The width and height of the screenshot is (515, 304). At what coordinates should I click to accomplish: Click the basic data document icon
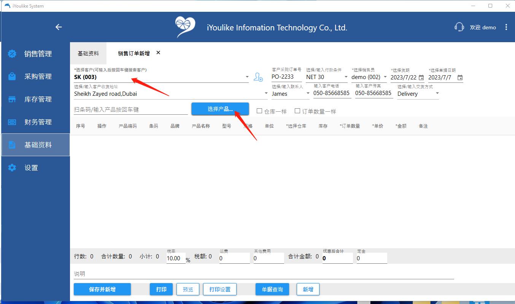click(x=12, y=145)
